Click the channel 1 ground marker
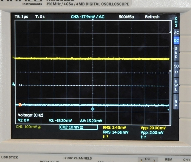 13,57
